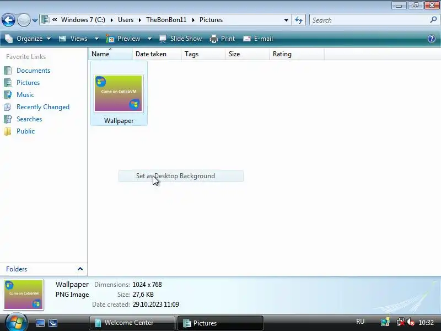Choose Set as Desktop Background

pos(181,176)
